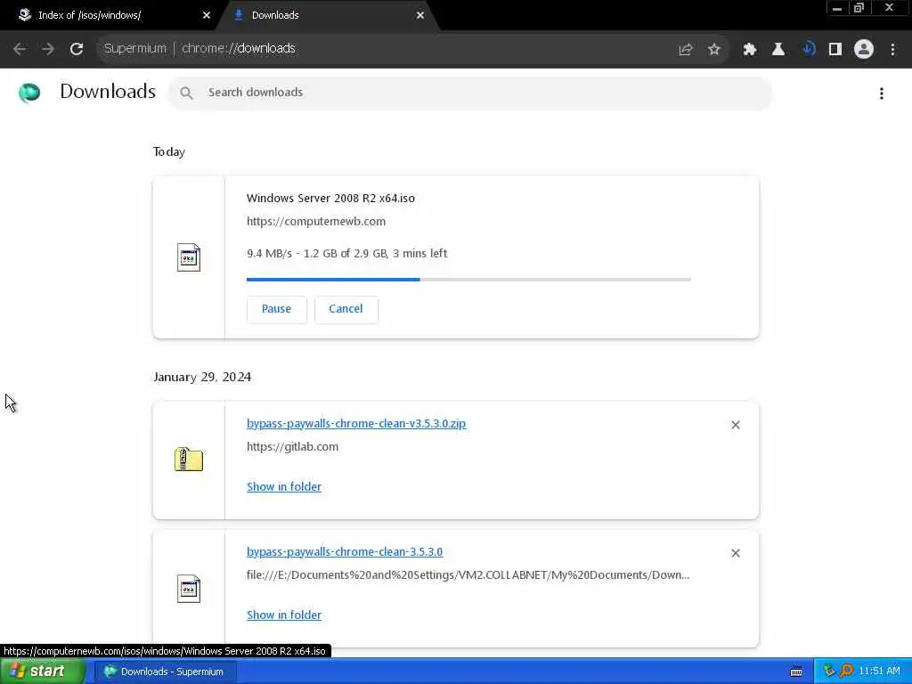Open the on-screen keyboard tray icon
The width and height of the screenshot is (912, 684).
(x=796, y=672)
